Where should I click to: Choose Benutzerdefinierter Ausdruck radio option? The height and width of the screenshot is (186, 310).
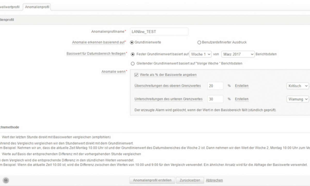(199, 42)
